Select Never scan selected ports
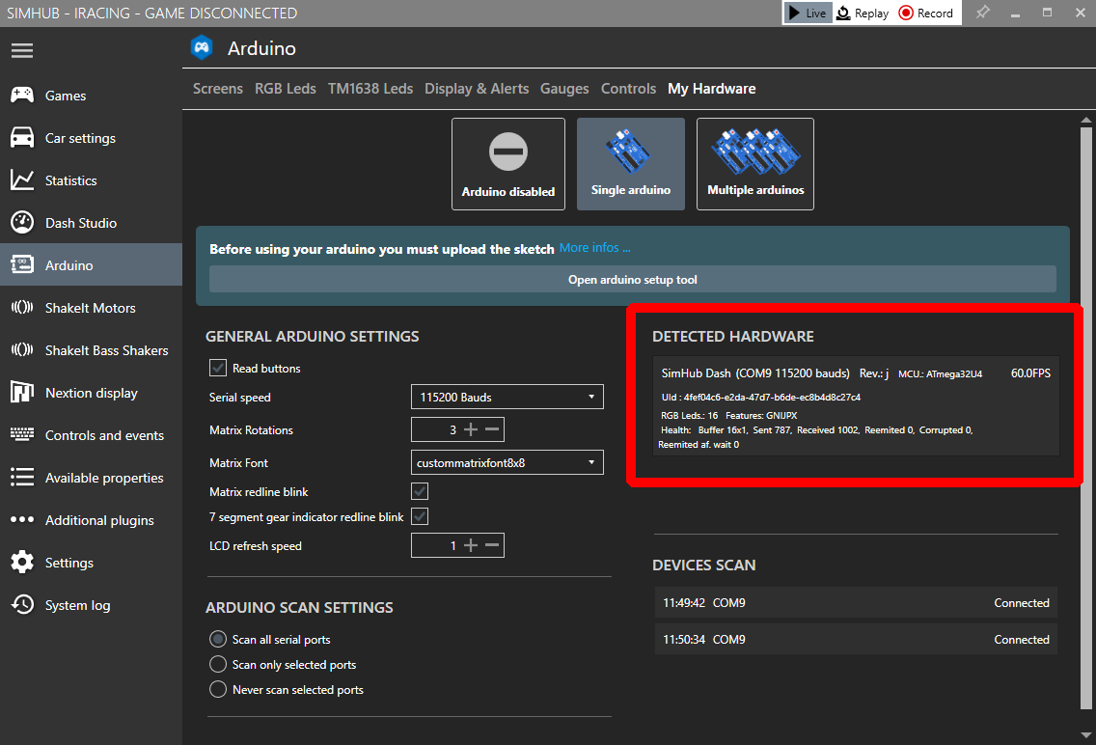The image size is (1096, 745). point(218,690)
